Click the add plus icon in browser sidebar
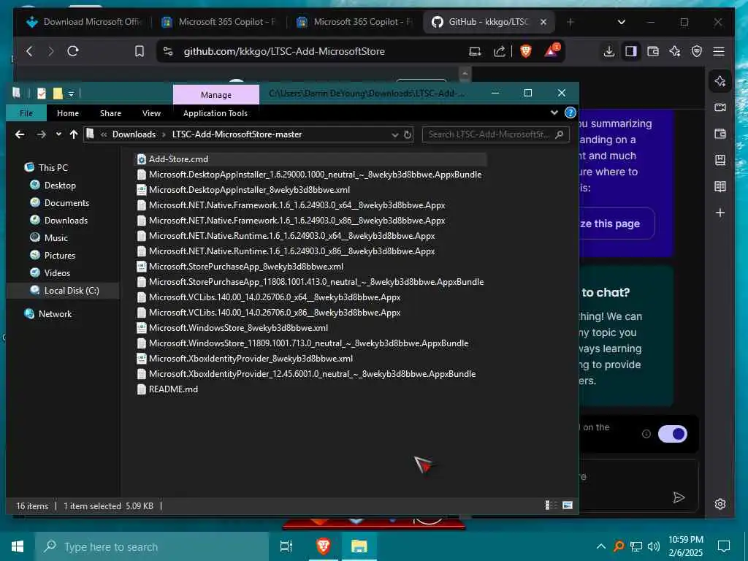The height and width of the screenshot is (561, 748). point(720,213)
